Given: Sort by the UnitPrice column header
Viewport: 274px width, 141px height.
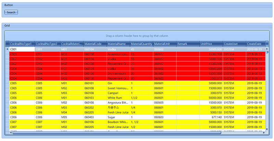Looking at the screenshot, I should (x=211, y=44).
